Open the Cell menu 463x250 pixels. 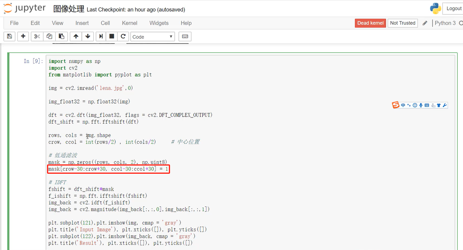[105, 23]
